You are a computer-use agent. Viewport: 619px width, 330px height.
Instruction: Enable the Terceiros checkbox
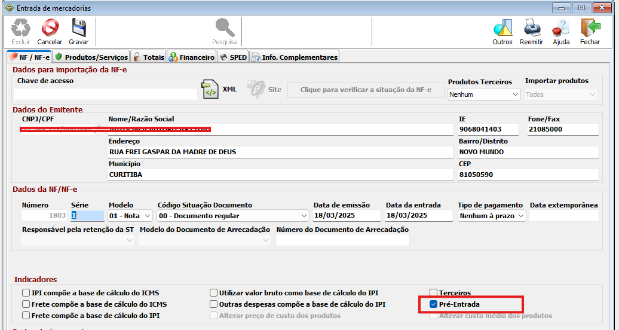(434, 293)
